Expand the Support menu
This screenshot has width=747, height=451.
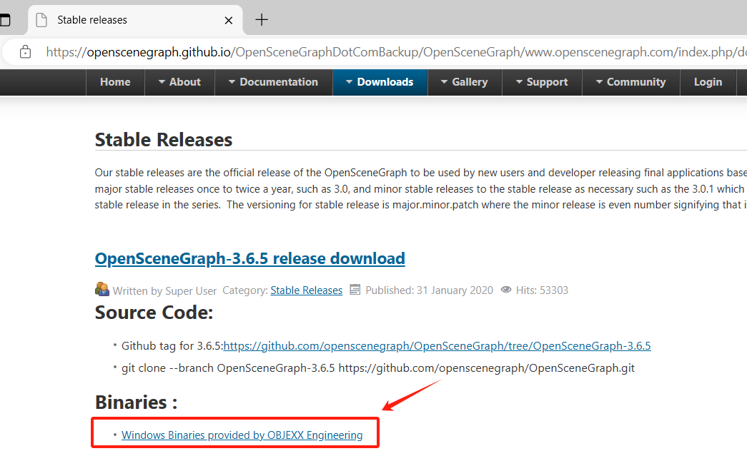(542, 82)
